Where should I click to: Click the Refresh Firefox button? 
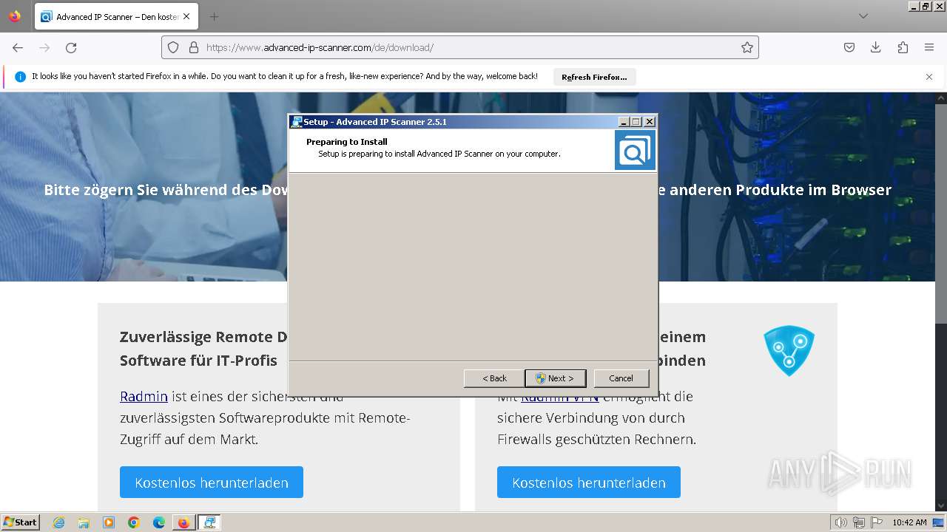coord(594,77)
